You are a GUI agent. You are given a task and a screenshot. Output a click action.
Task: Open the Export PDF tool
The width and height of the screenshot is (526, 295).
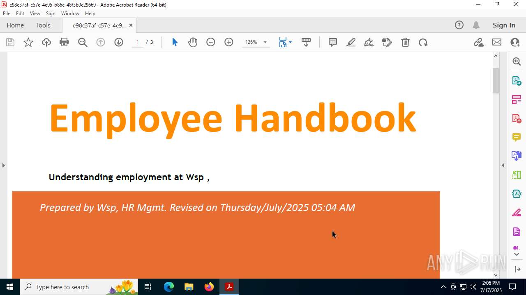pyautogui.click(x=517, y=80)
